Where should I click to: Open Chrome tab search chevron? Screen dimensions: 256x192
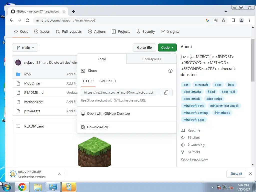pyautogui.click(x=226, y=11)
